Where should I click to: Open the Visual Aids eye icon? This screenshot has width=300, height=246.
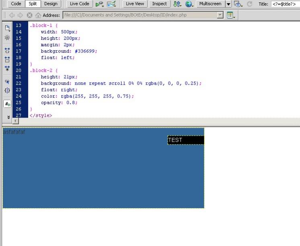(238, 4)
